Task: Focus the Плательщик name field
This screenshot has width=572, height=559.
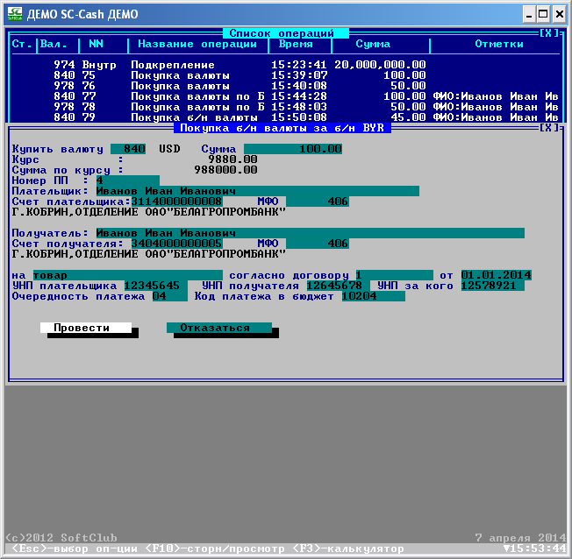Action: [258, 191]
